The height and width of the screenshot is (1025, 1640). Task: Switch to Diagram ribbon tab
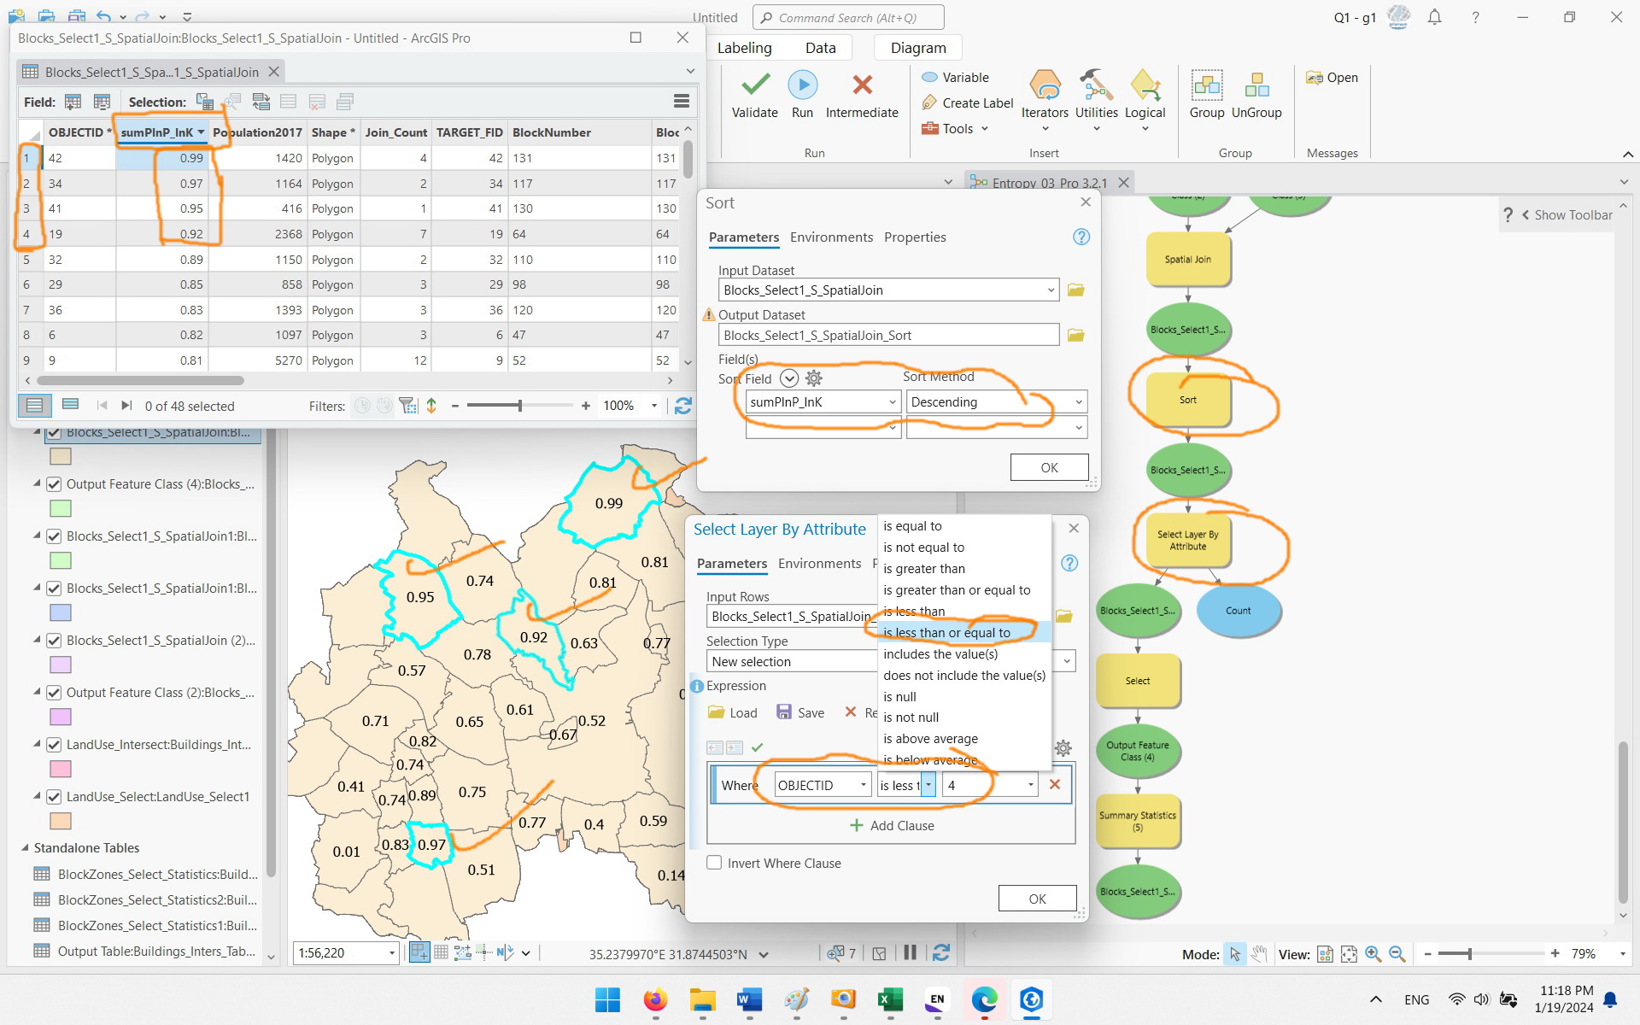918,48
